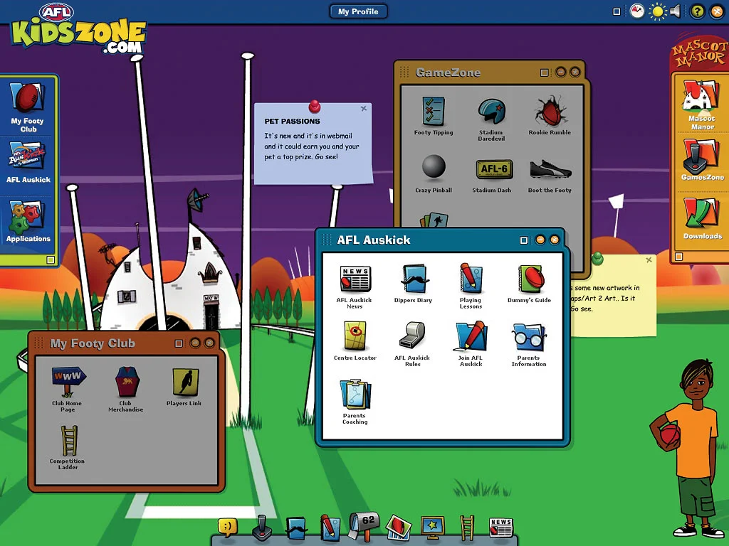Open Club Merchandise guernsey icon
The width and height of the screenshot is (729, 546).
[x=125, y=390]
